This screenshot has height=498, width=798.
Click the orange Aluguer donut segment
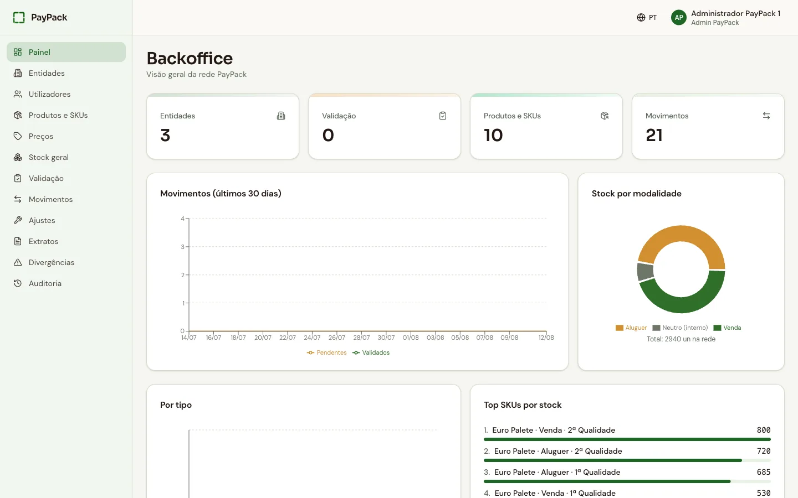coord(681,234)
